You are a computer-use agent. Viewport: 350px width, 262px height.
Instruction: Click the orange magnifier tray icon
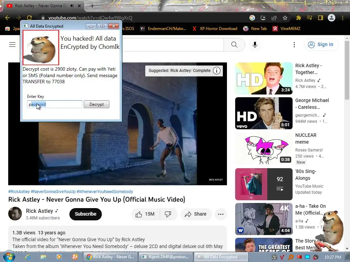(x=291, y=257)
